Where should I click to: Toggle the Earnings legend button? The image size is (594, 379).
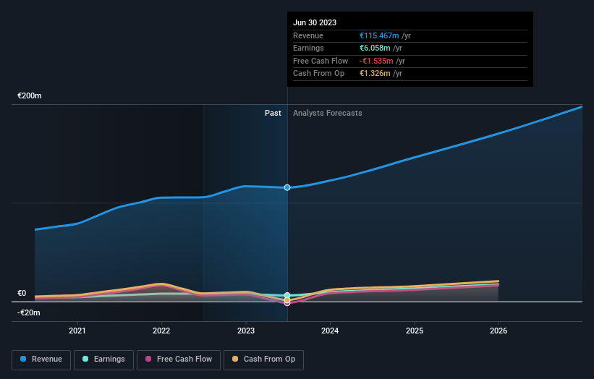click(103, 359)
